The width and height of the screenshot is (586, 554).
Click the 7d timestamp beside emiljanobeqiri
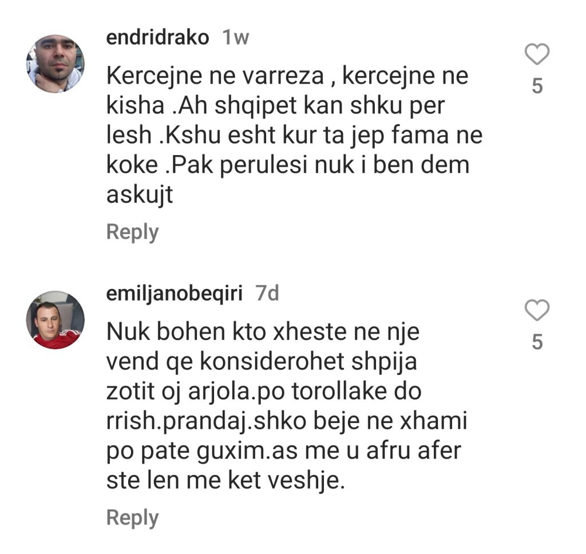(x=267, y=294)
